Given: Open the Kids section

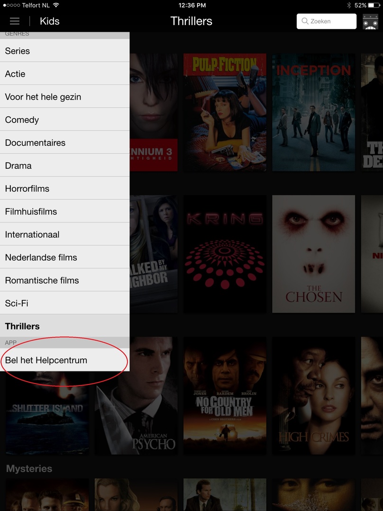Looking at the screenshot, I should tap(50, 21).
